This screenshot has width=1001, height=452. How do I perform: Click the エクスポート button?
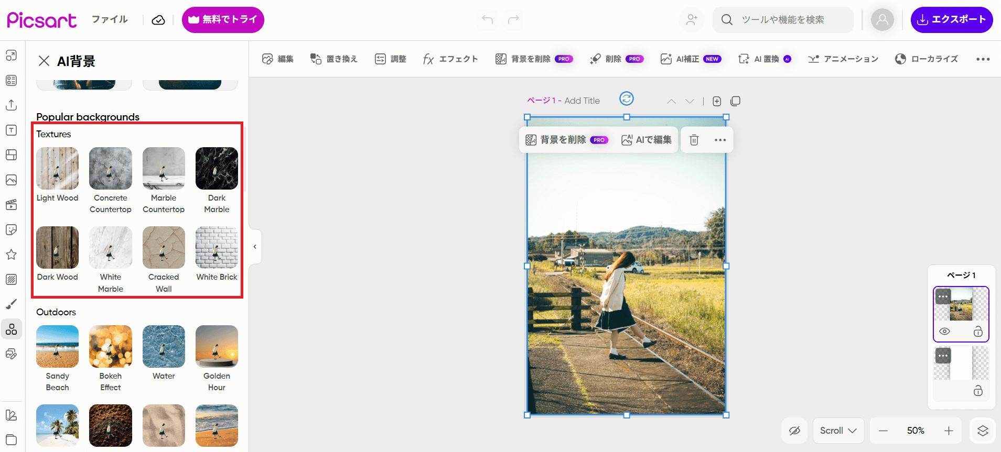pyautogui.click(x=951, y=20)
